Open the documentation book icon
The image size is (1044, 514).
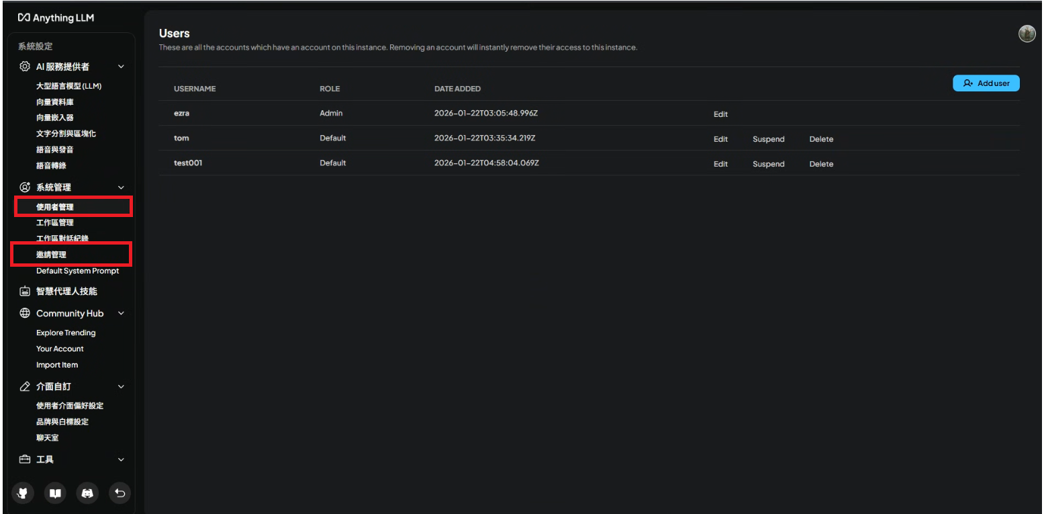pyautogui.click(x=55, y=493)
